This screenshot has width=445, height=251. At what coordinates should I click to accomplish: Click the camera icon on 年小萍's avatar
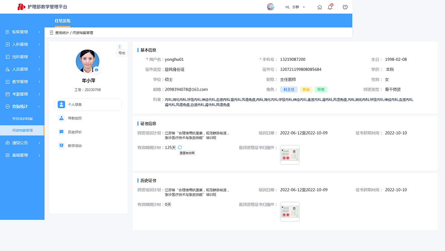coord(97,70)
